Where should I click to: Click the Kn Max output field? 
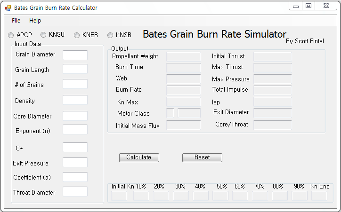pos(184,102)
